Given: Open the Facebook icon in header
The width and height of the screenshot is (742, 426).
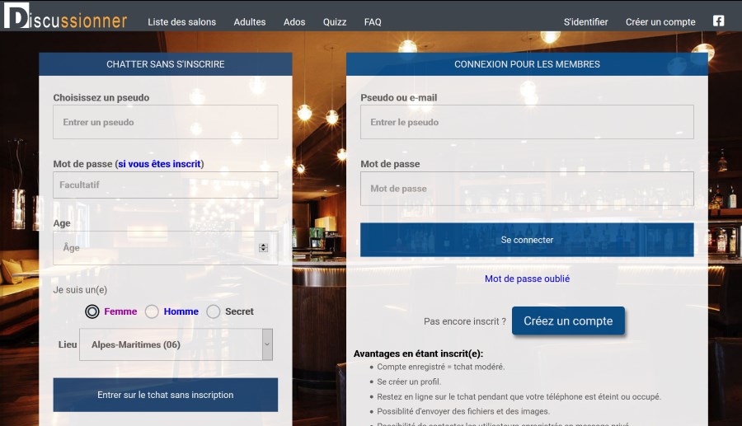Looking at the screenshot, I should click(718, 21).
